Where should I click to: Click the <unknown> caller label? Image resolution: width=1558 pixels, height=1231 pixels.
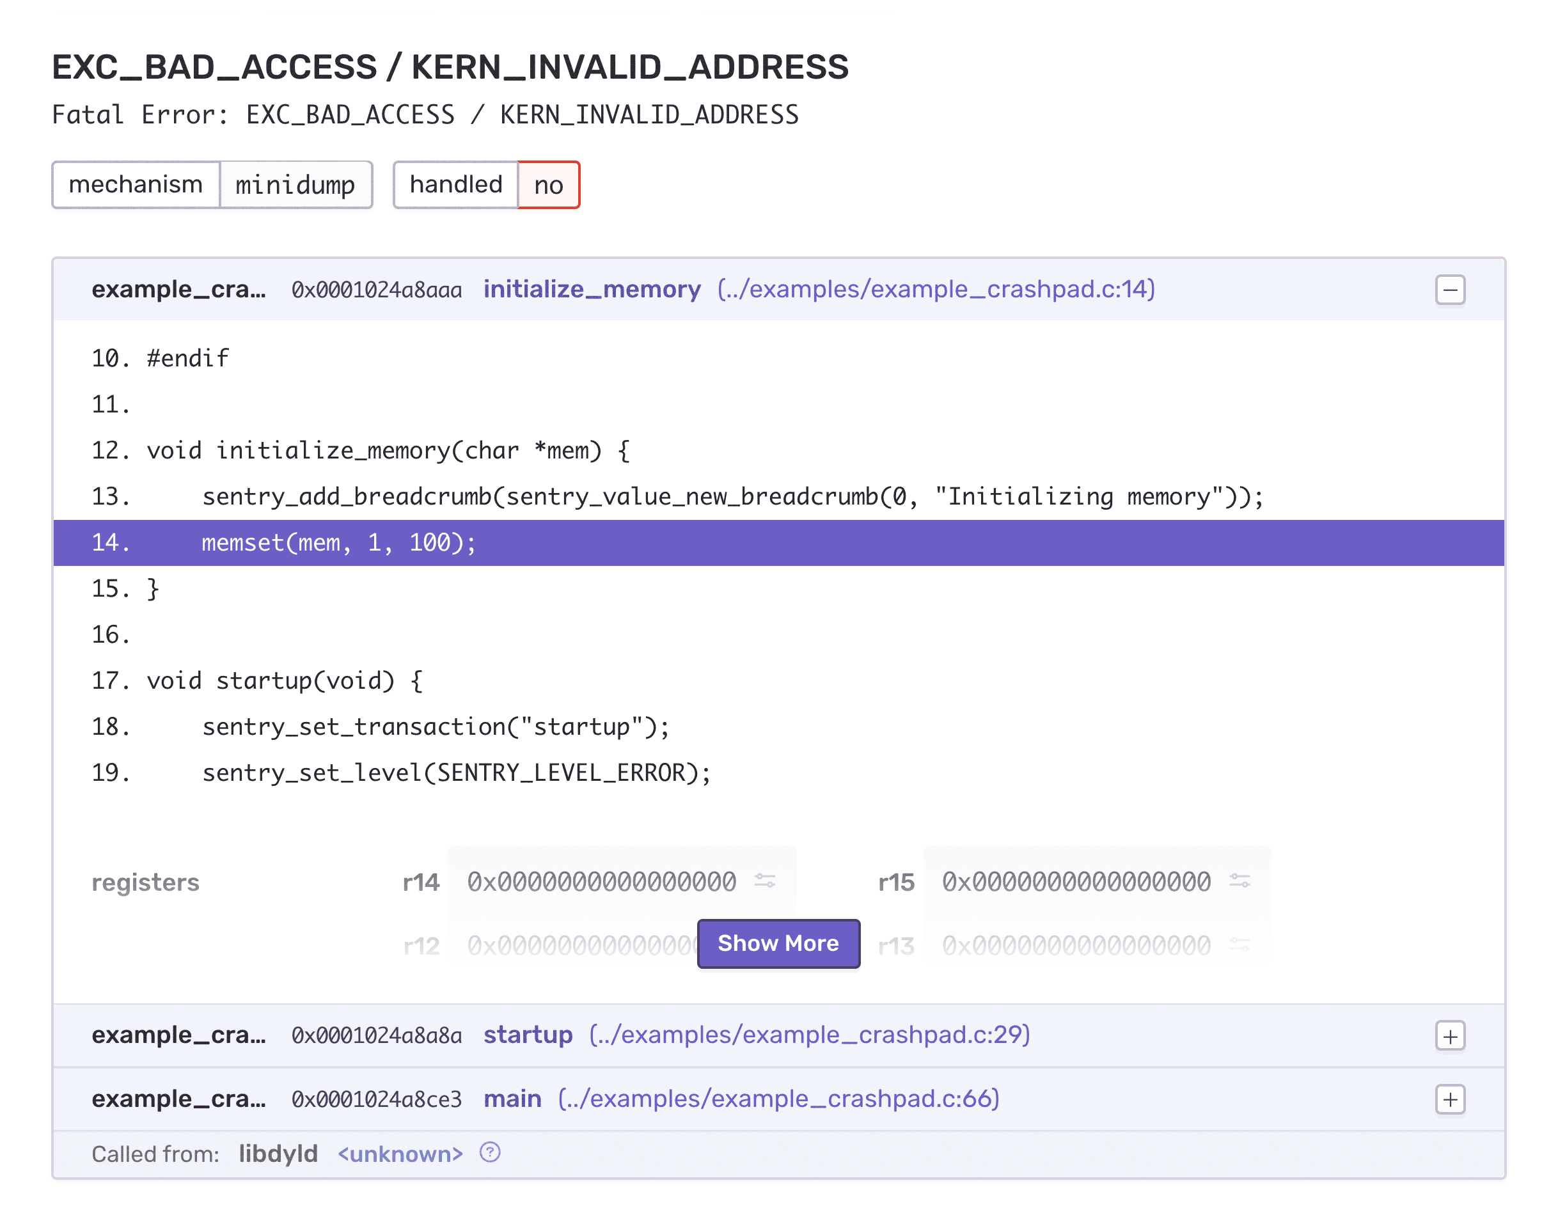[x=400, y=1154]
